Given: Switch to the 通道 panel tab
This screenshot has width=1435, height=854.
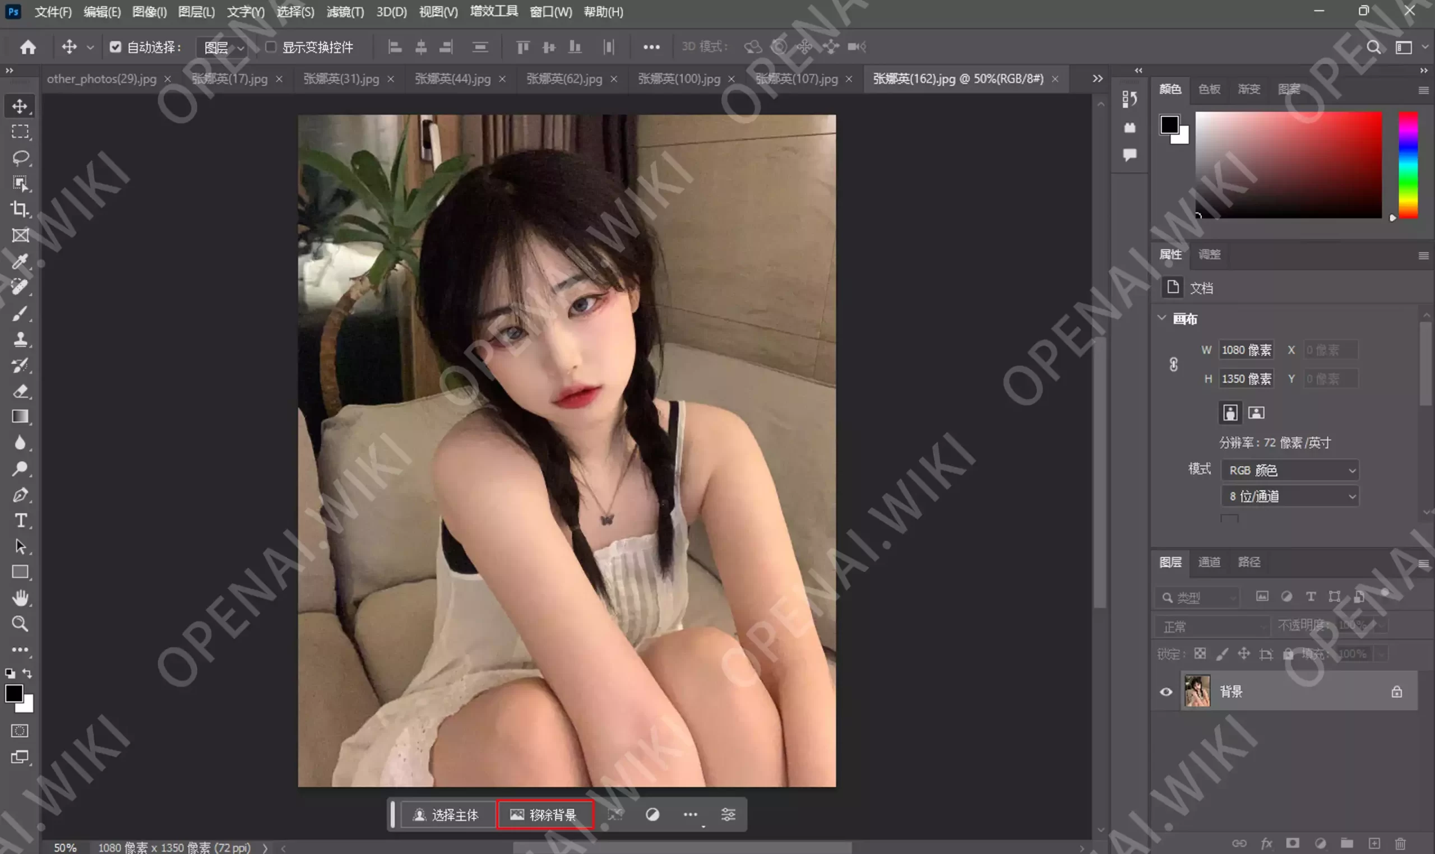Looking at the screenshot, I should 1209,562.
